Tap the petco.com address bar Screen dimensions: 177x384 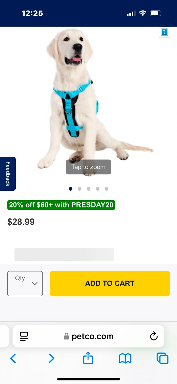[x=88, y=336]
